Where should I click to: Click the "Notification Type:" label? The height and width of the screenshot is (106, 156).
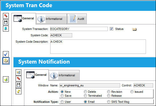tap(46, 102)
